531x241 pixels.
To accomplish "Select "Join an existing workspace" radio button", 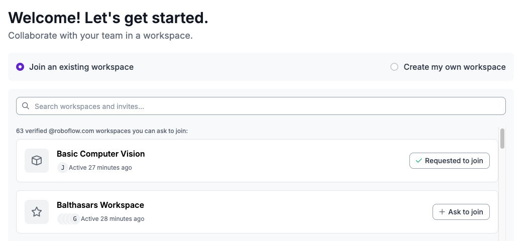I will pos(20,67).
